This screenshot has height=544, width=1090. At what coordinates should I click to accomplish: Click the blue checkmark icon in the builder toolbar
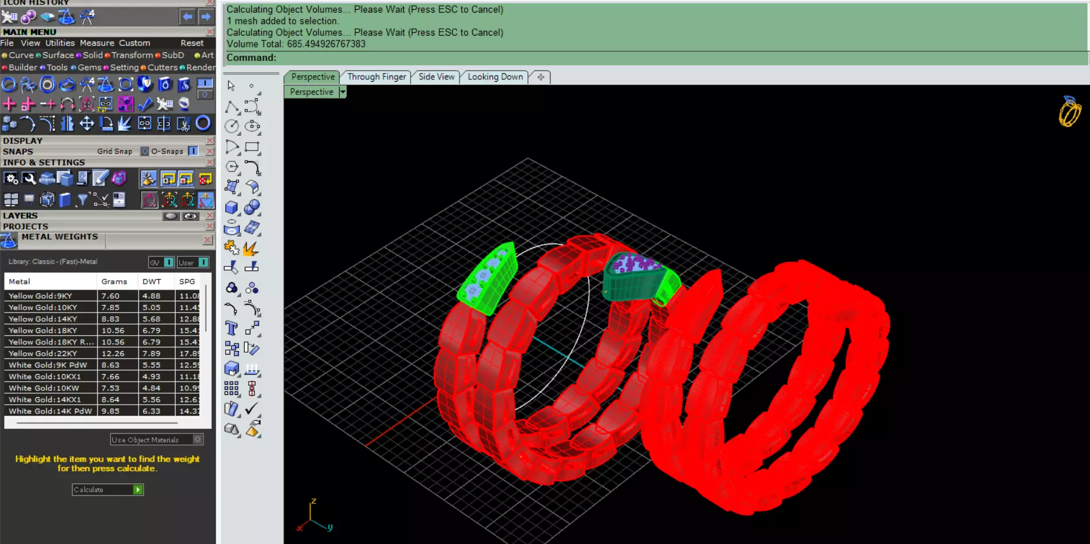click(145, 104)
